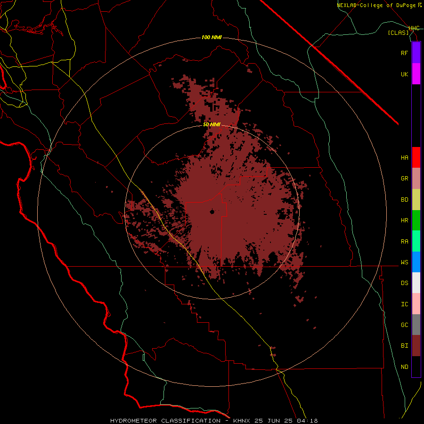This screenshot has height=424, width=424.
Task: Click the green HR legend color swatch
Action: click(x=416, y=220)
